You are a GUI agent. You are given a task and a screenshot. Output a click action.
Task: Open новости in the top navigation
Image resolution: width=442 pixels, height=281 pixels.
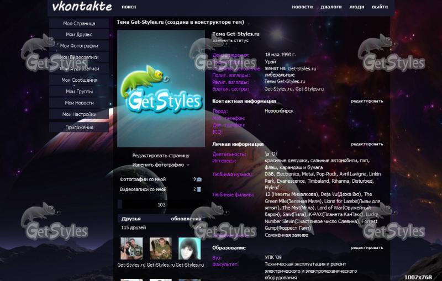pos(302,7)
